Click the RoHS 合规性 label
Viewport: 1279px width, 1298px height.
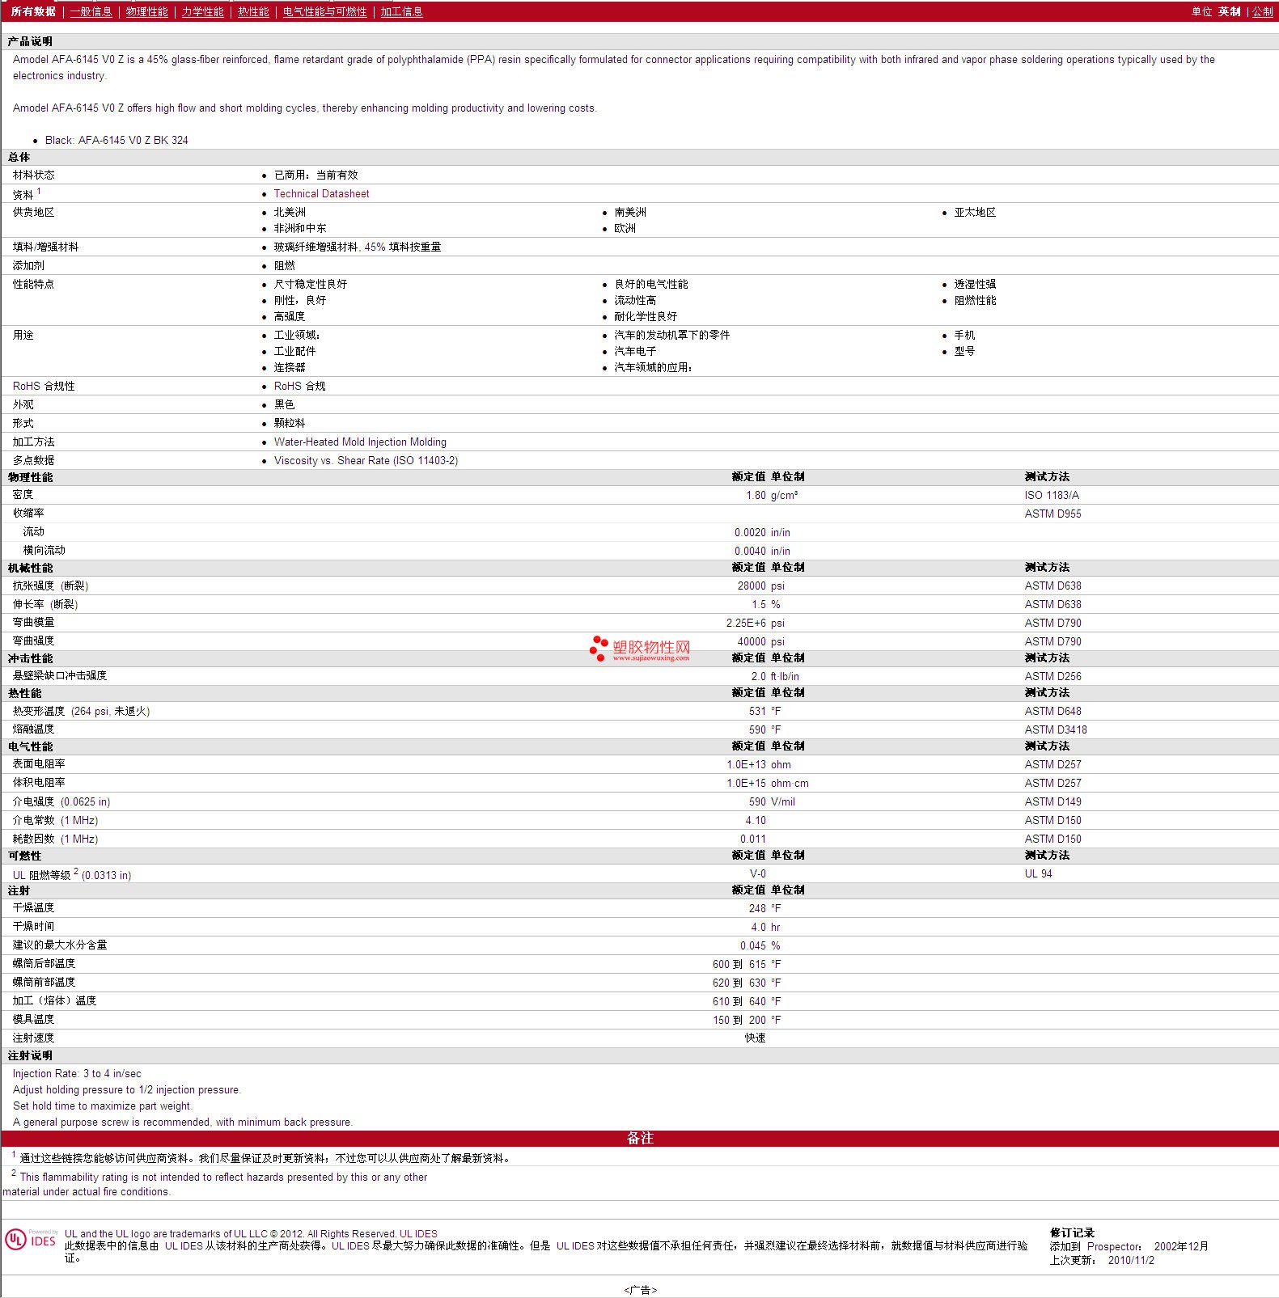click(44, 387)
